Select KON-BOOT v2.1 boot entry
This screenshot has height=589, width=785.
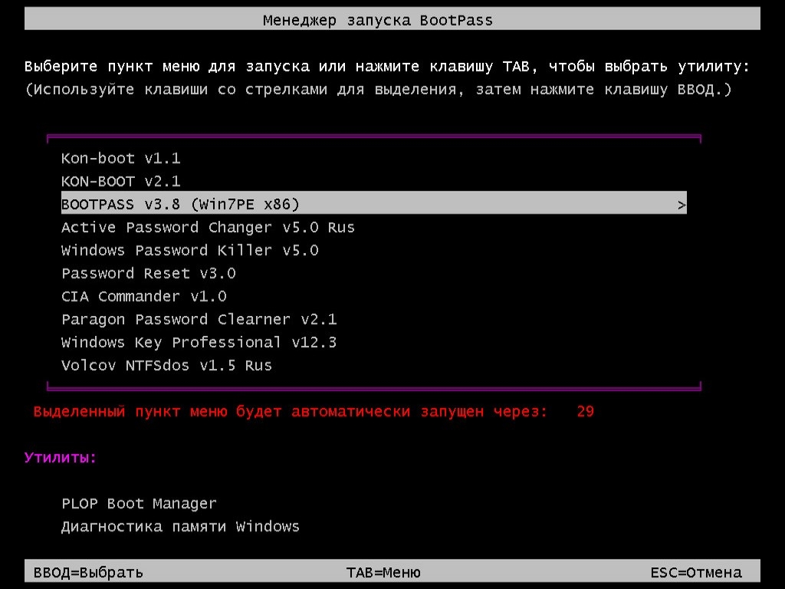[x=120, y=182]
